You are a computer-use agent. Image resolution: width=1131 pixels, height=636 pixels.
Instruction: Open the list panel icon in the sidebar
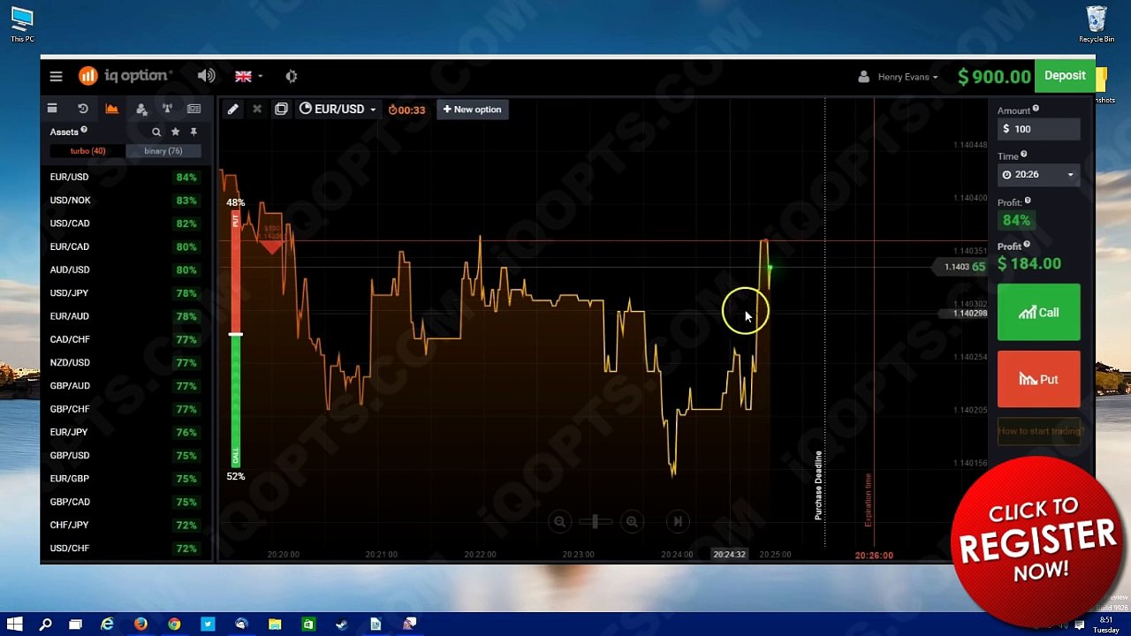52,109
